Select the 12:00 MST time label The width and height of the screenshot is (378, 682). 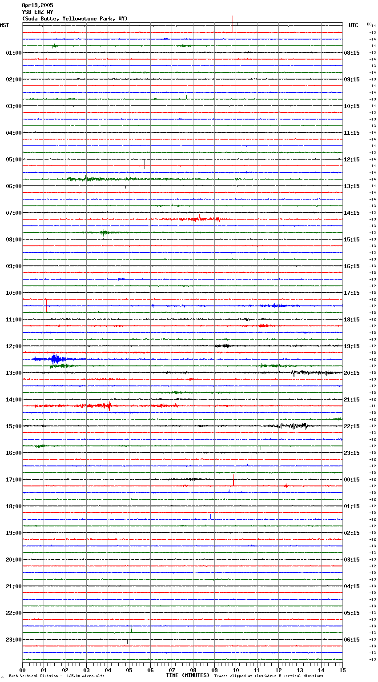click(14, 346)
